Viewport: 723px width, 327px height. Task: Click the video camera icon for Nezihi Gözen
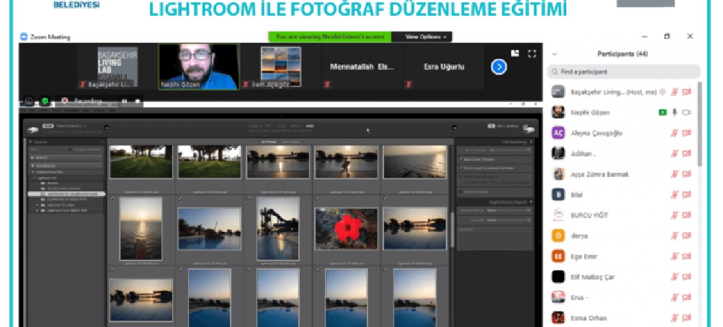686,112
